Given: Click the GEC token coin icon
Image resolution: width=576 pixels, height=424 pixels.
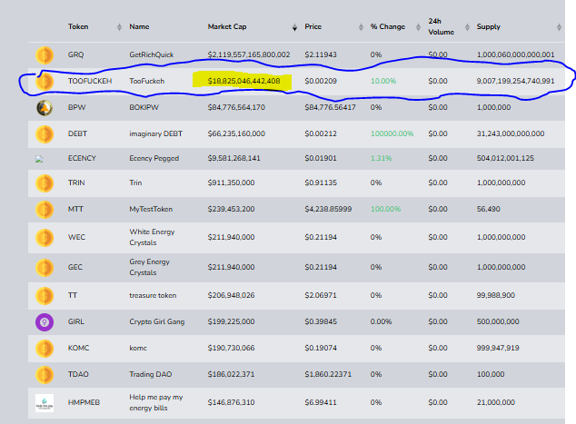Looking at the screenshot, I should (45, 268).
